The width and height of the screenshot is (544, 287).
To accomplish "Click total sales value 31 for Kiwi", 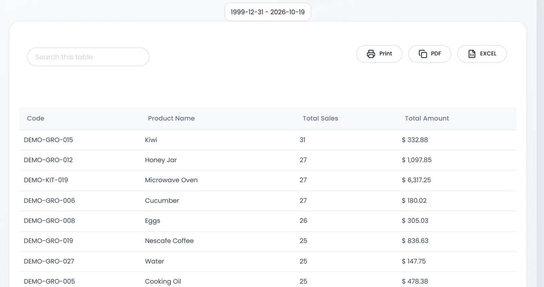I will point(302,140).
